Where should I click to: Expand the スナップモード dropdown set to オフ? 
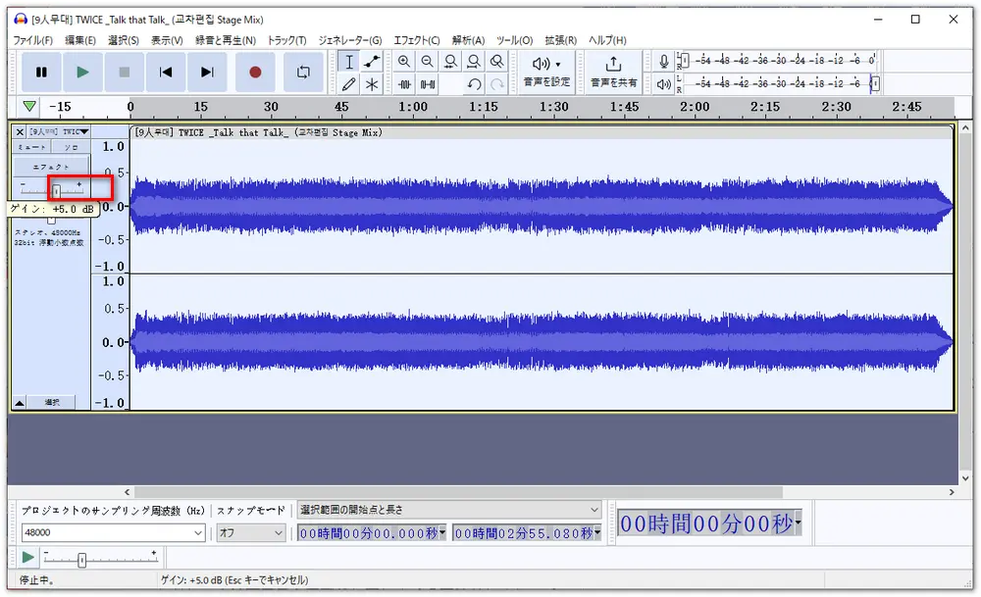coord(278,533)
